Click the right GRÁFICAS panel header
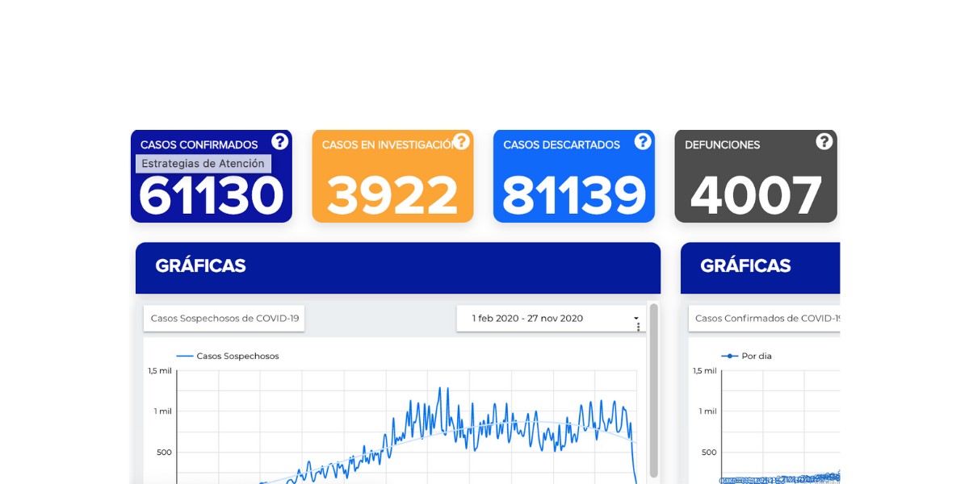Viewport: 969px width, 484px height. 760,267
